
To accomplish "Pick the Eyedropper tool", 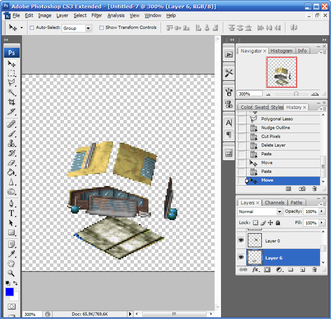I will click(x=11, y=254).
